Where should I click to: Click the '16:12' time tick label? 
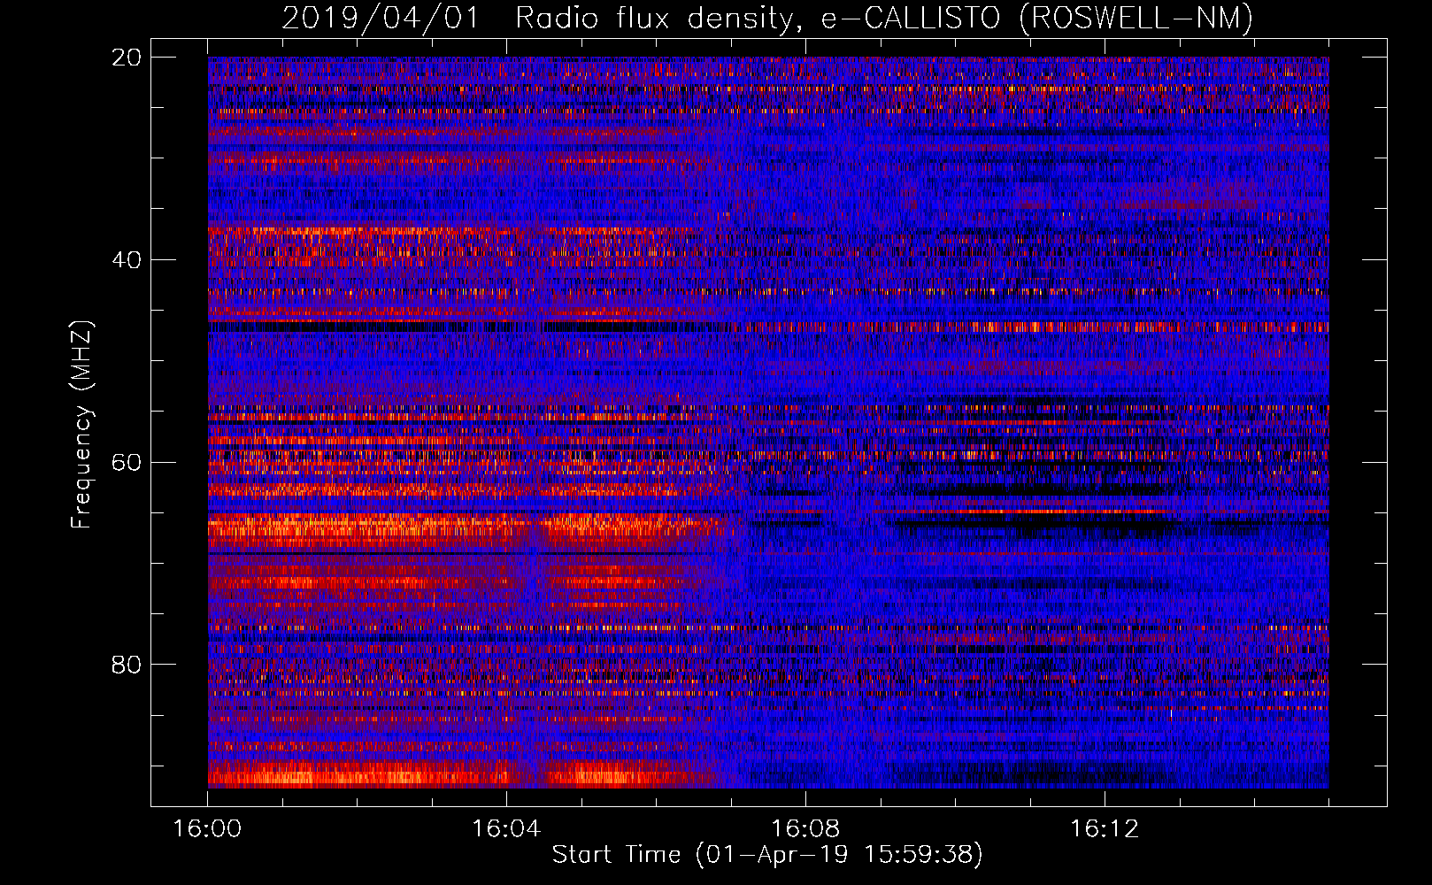[x=1105, y=829]
